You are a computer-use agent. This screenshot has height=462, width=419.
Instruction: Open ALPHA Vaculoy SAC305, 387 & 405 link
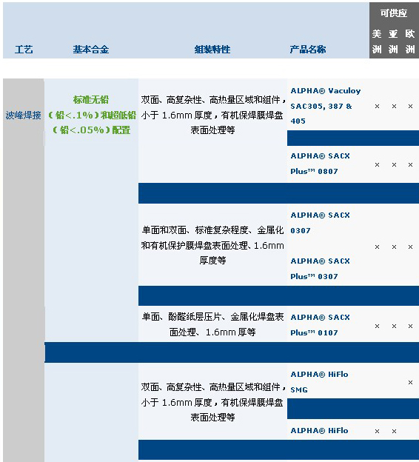(x=326, y=106)
